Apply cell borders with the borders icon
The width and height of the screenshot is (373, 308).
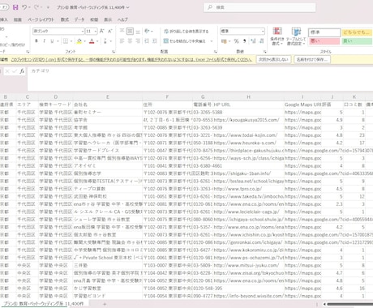tap(66, 41)
